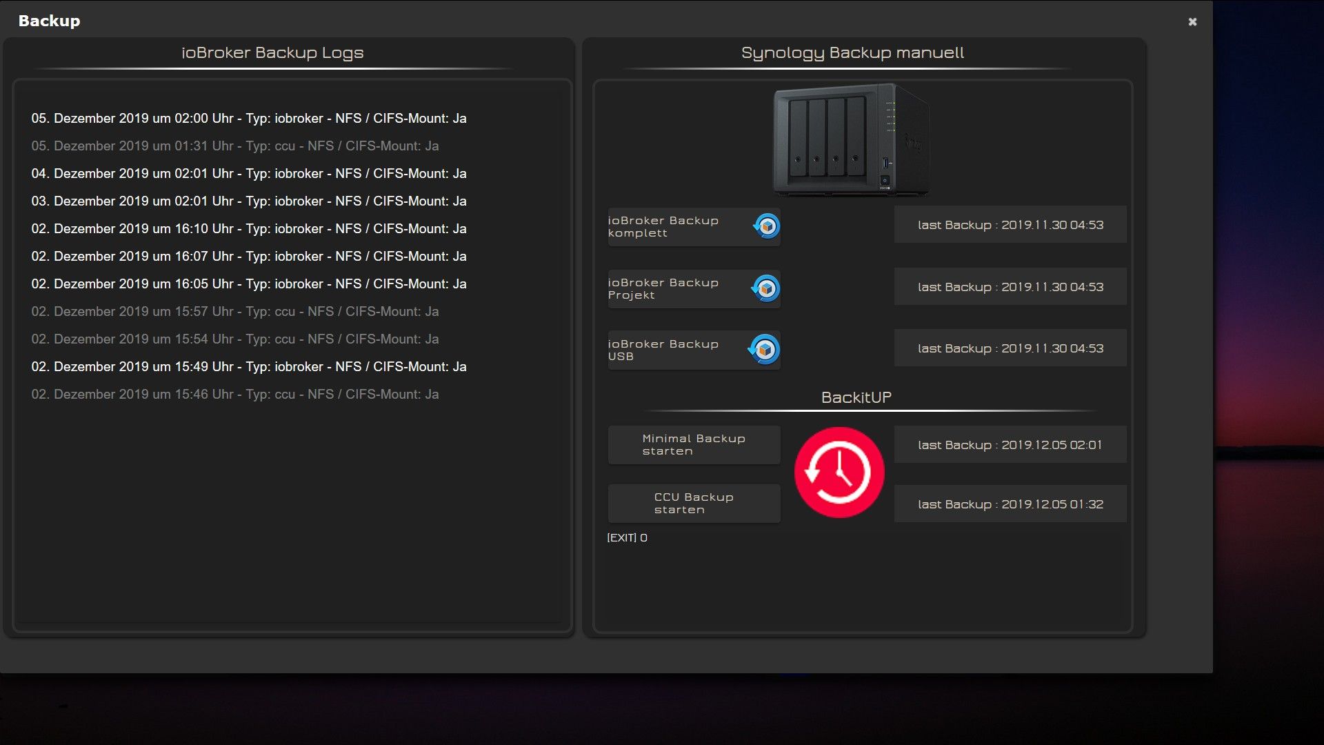Start the ioBroker Backup Projekt job
Screen dimensions: 1324x745
pos(694,289)
